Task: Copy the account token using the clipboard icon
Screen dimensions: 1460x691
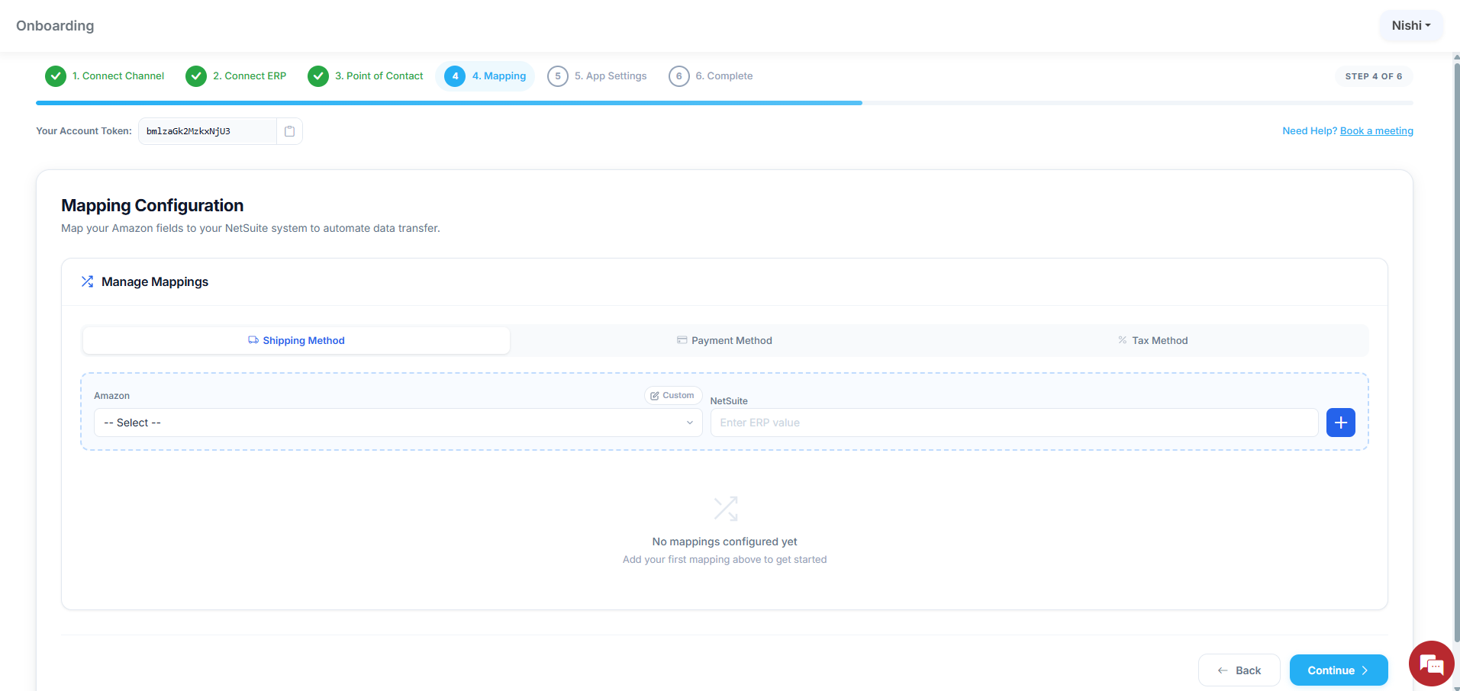Action: 289,130
